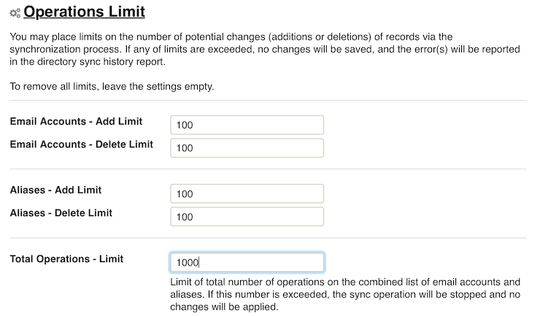Click the divider line between Email and Aliases
540x316 pixels.
tap(268, 169)
